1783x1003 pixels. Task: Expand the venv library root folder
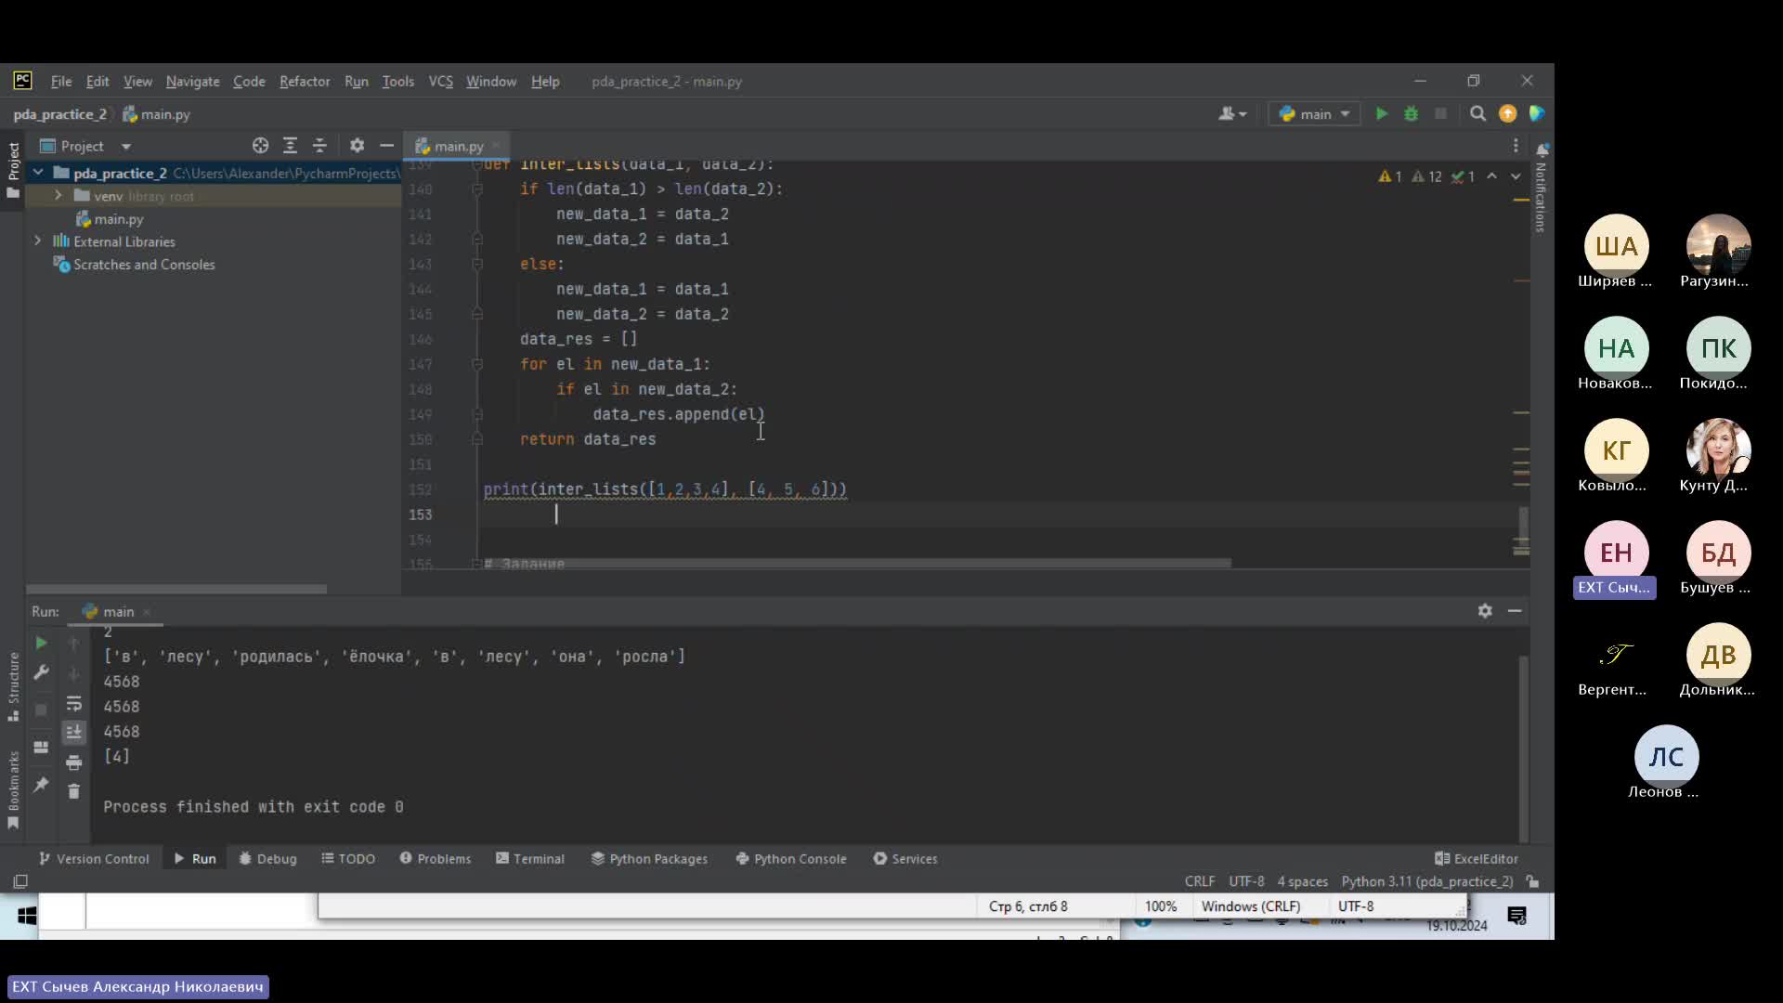point(58,196)
